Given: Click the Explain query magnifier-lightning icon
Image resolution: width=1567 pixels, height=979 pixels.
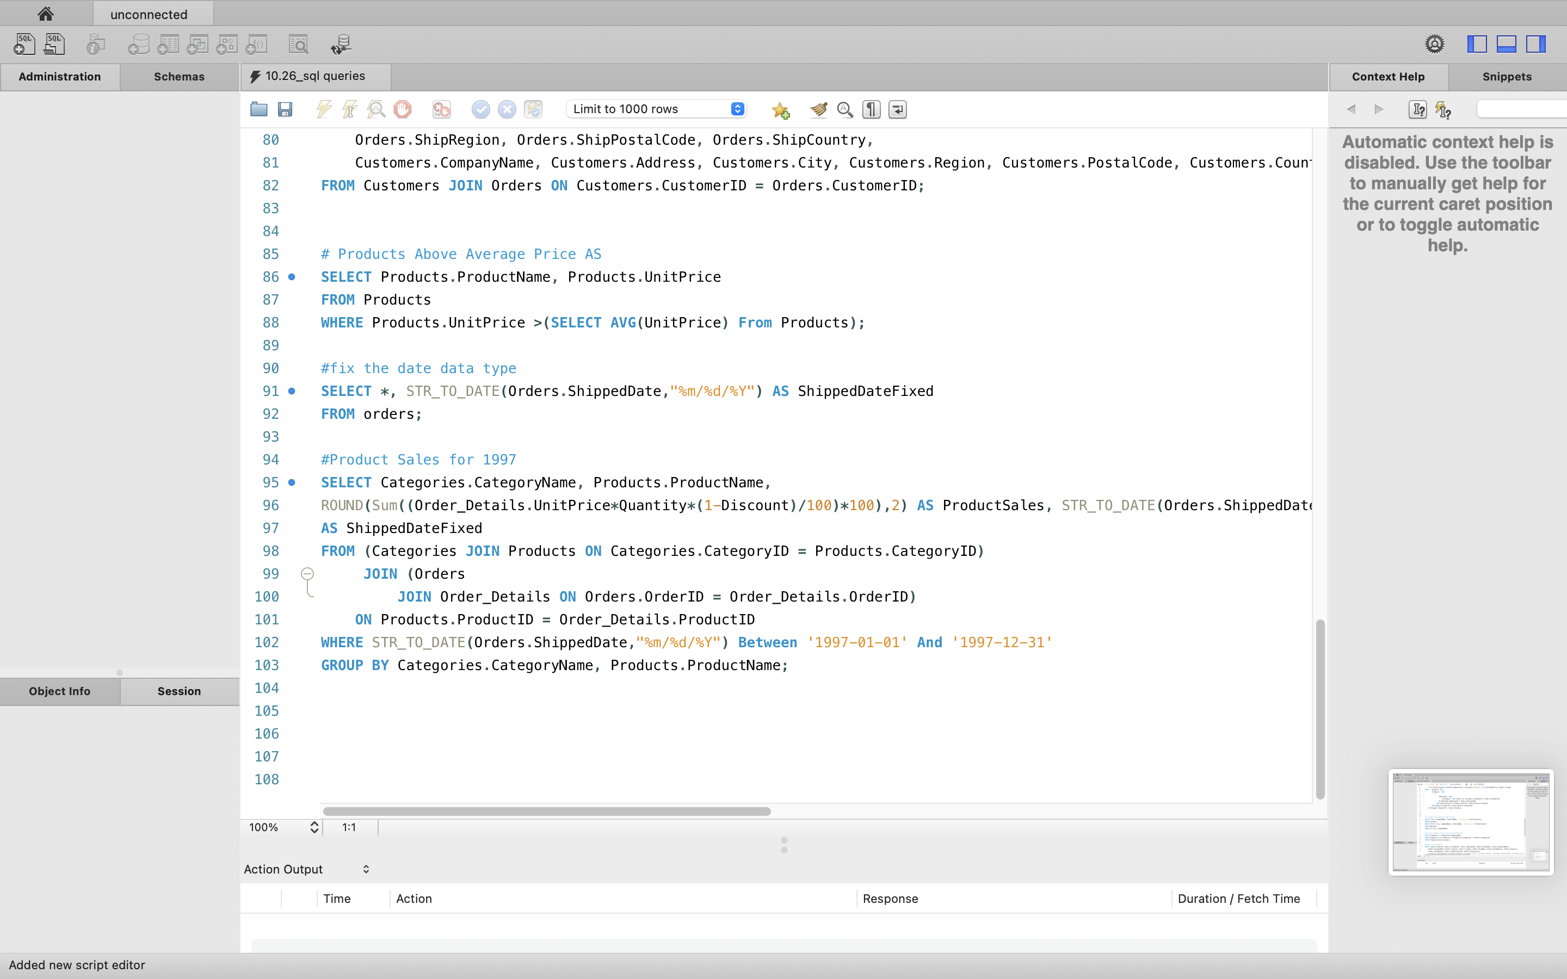Looking at the screenshot, I should pyautogui.click(x=376, y=109).
